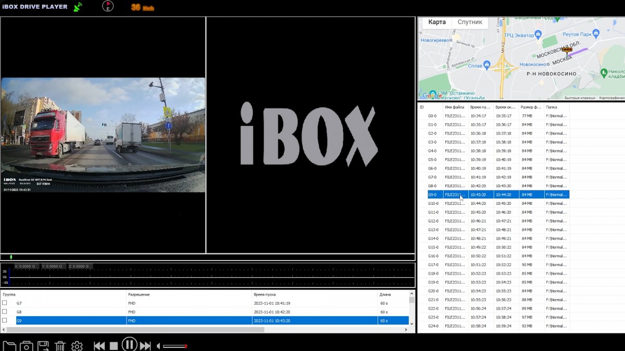Pause the playing video
The height and width of the screenshot is (351, 625).
(x=129, y=344)
